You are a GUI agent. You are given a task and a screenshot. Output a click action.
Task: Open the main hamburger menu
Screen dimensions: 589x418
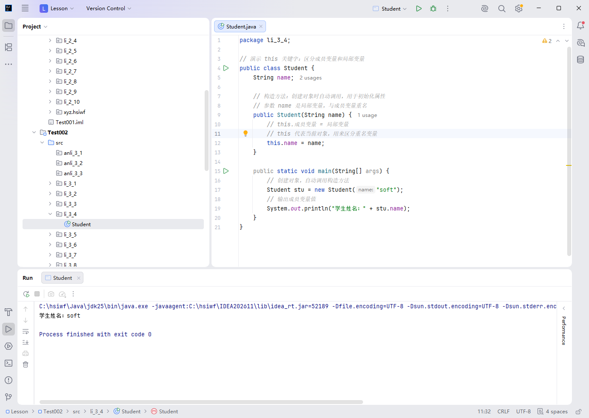pyautogui.click(x=25, y=8)
